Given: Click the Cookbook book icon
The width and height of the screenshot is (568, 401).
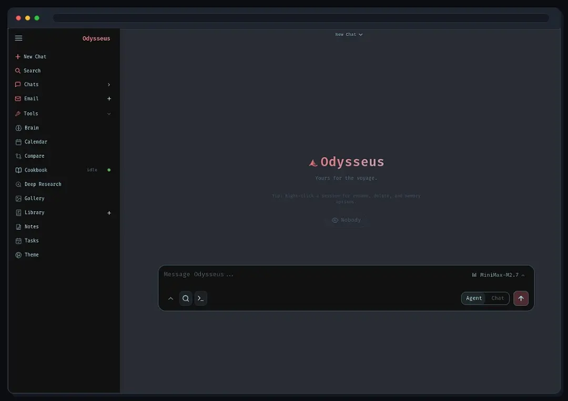Looking at the screenshot, I should click(x=18, y=170).
